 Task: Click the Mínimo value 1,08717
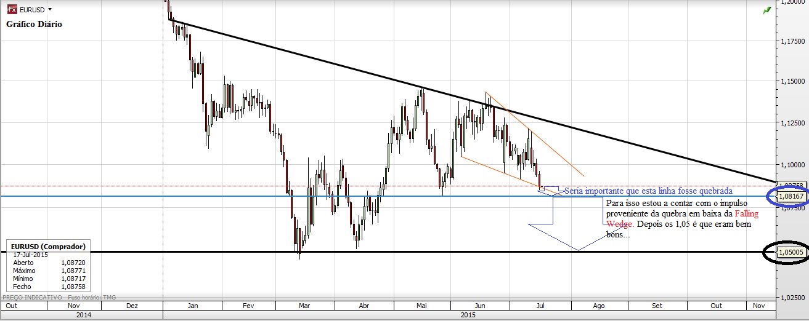coord(72,278)
